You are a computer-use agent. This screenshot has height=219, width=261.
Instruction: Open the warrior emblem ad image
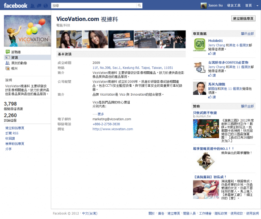pos(206,161)
